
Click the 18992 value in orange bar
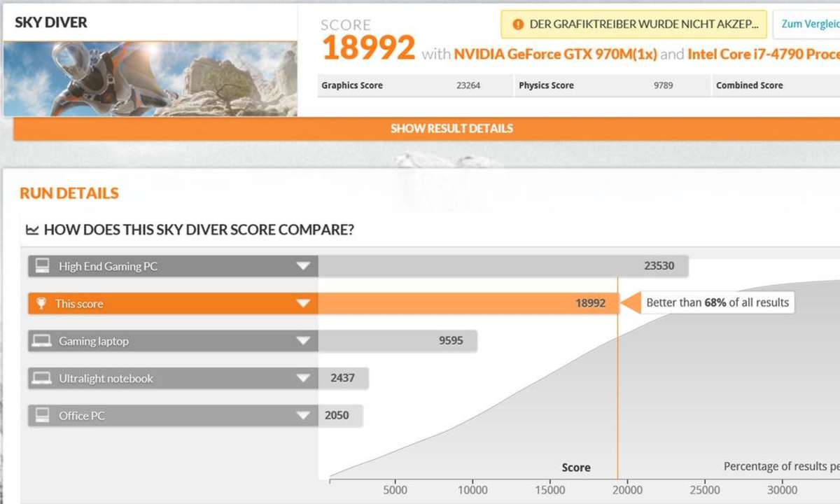pos(590,304)
